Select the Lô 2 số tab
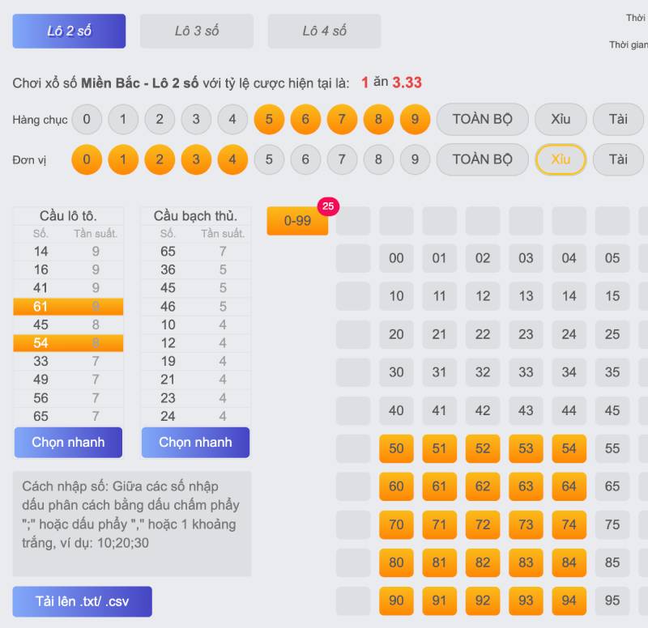The width and height of the screenshot is (648, 628). pos(69,31)
